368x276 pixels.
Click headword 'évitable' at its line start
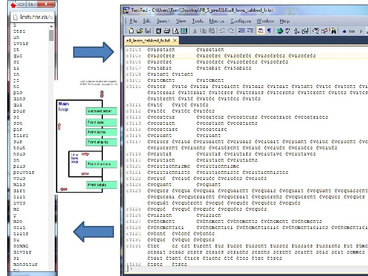click(x=159, y=68)
